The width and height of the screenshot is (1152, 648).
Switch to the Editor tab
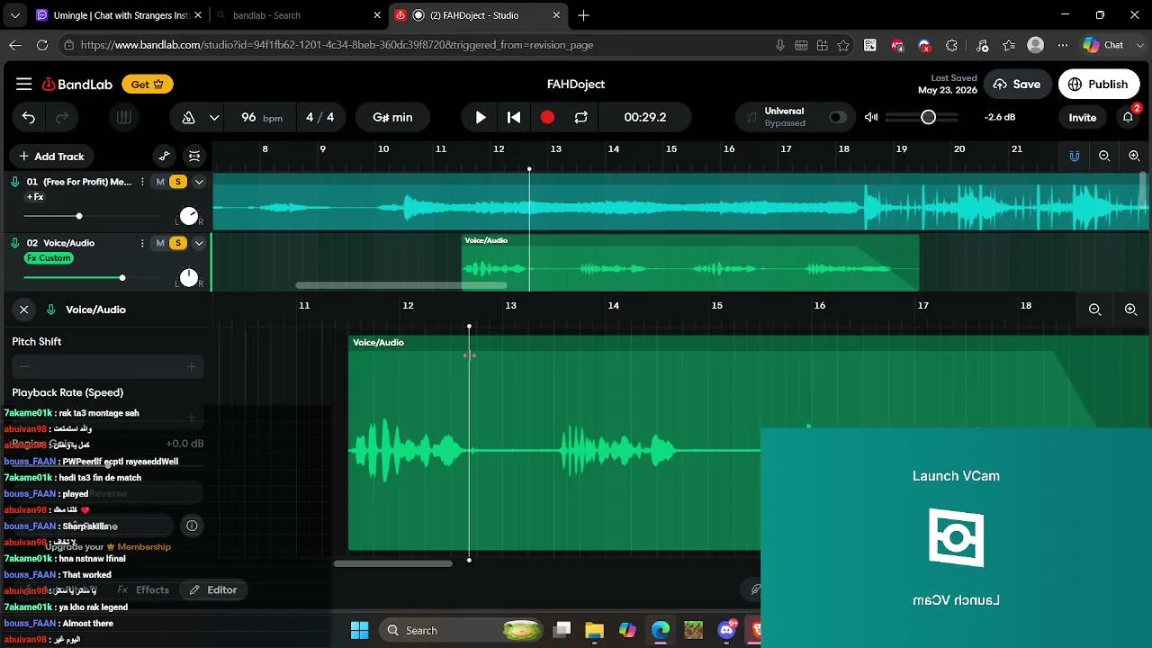click(x=213, y=590)
